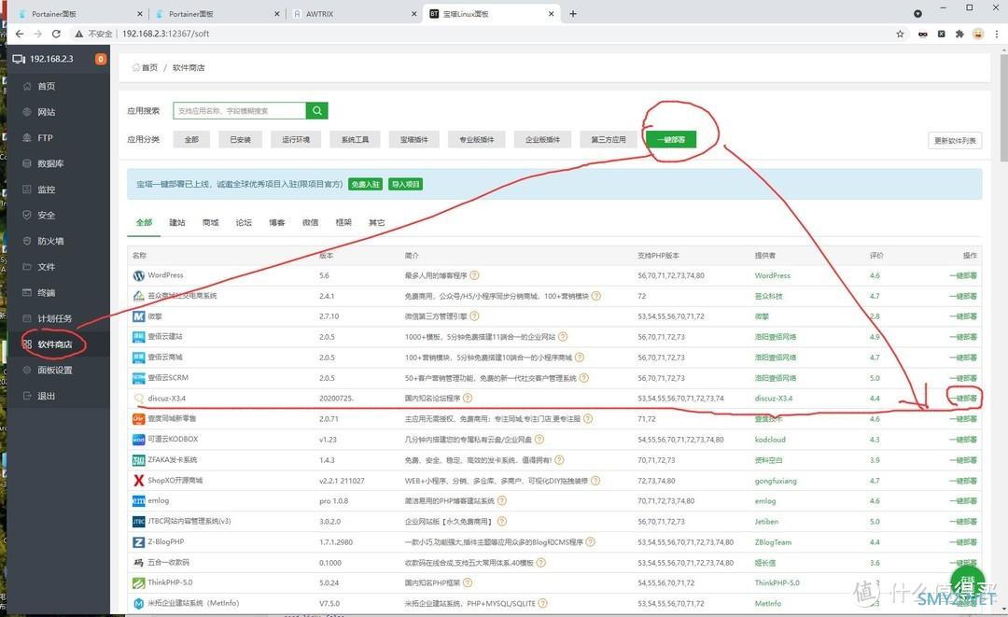Select 运行环境 category button
The width and height of the screenshot is (1008, 617).
point(296,139)
